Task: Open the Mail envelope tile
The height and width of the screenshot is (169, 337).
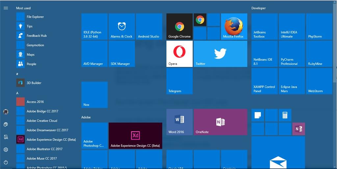Action: [278, 153]
